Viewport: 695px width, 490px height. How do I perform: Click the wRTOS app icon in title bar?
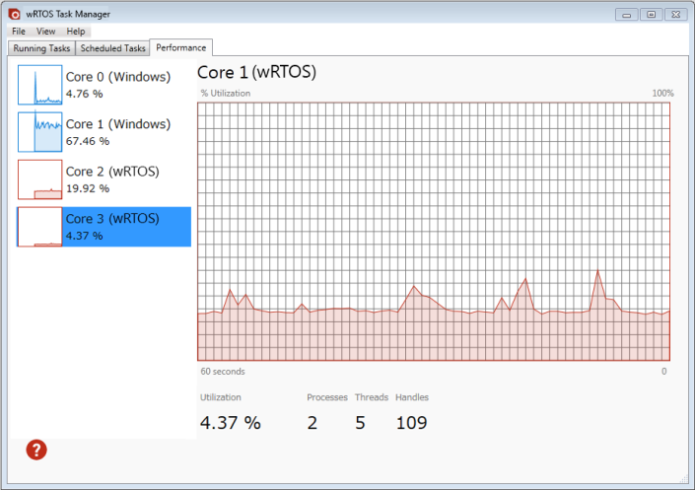coord(13,14)
